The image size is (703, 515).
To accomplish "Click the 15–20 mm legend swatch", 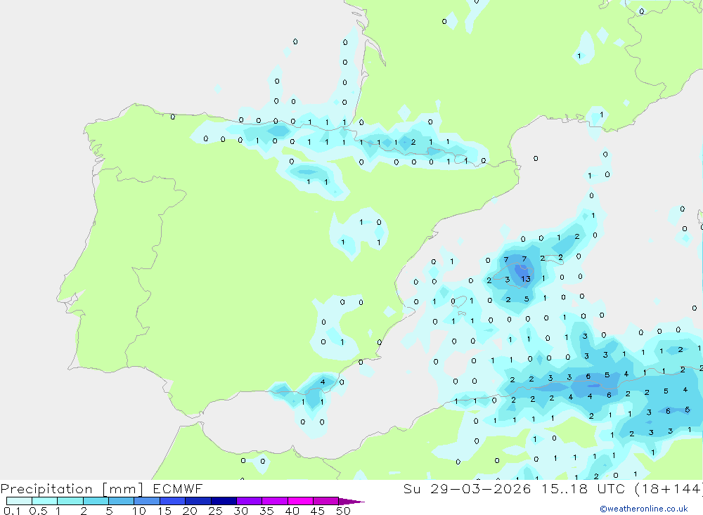I will click(172, 501).
